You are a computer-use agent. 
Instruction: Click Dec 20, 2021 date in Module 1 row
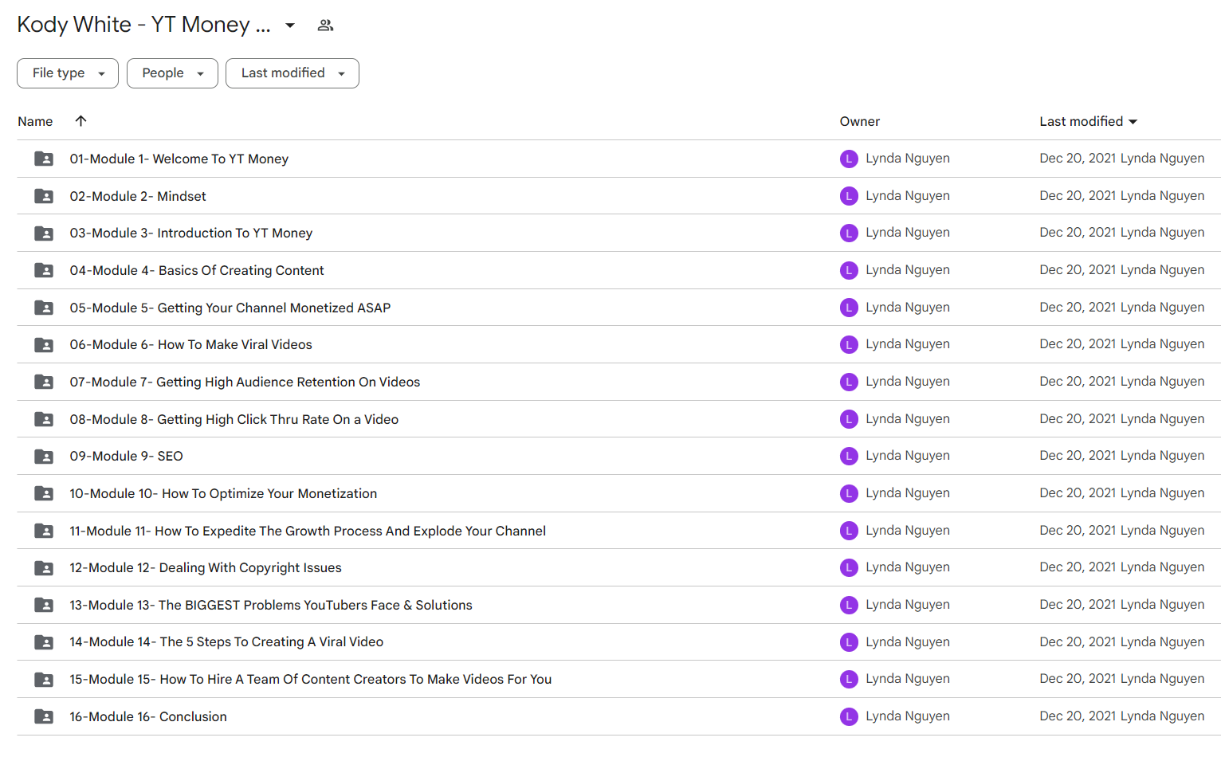(x=1078, y=159)
